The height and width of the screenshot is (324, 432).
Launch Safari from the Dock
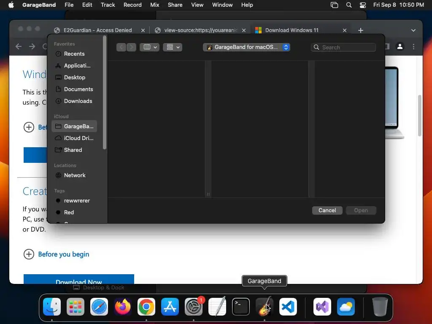pyautogui.click(x=99, y=306)
